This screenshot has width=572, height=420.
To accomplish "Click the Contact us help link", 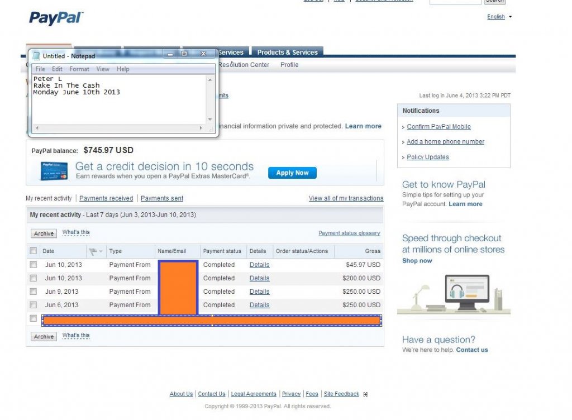I will point(471,350).
